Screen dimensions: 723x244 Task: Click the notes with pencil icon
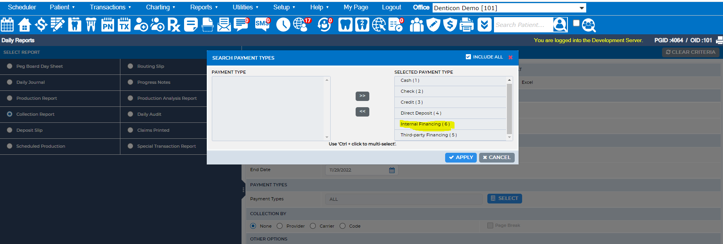point(57,25)
